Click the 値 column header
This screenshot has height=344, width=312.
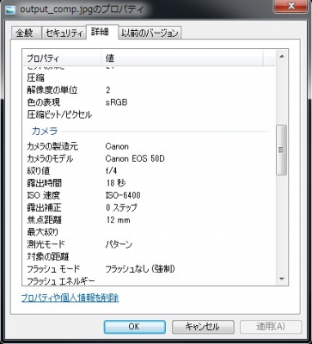(x=182, y=58)
